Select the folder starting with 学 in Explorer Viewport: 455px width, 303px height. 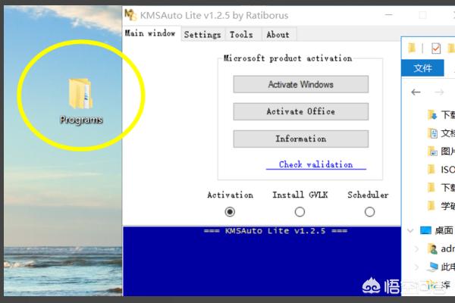[441, 206]
